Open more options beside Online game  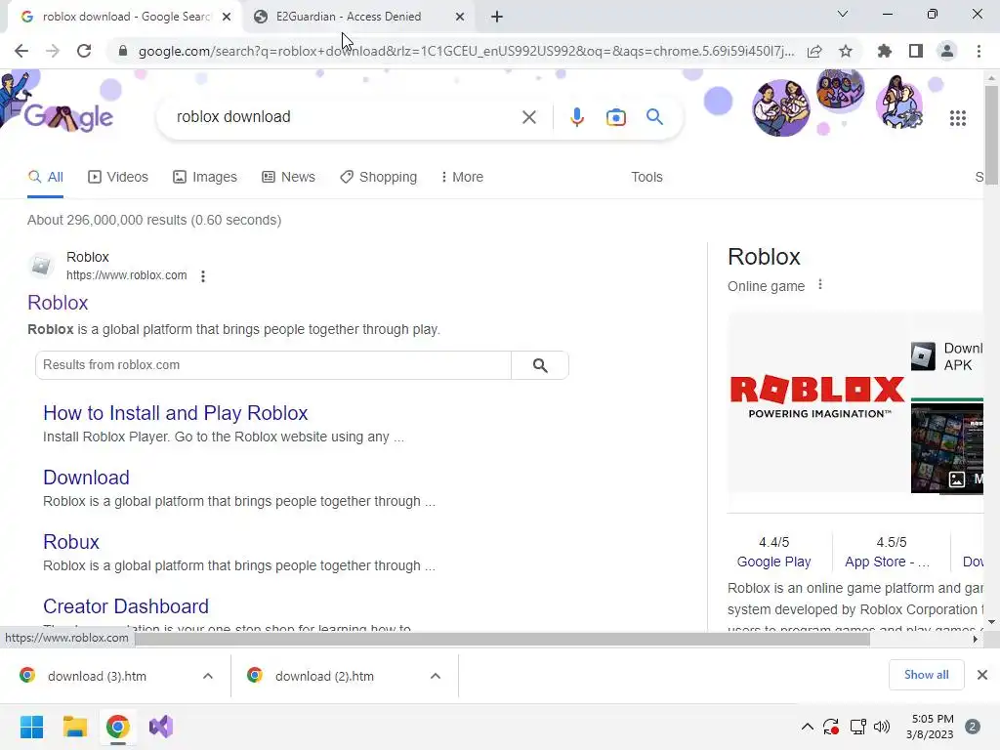820,285
